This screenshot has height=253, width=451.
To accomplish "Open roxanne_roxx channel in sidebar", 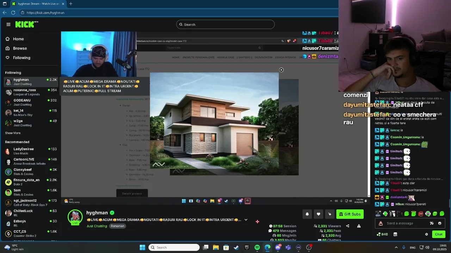I will click(x=31, y=92).
